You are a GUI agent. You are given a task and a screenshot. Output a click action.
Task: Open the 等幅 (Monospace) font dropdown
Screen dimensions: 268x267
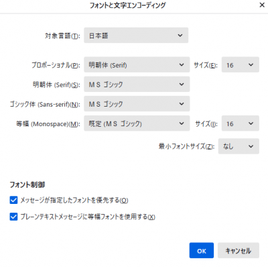pos(137,123)
